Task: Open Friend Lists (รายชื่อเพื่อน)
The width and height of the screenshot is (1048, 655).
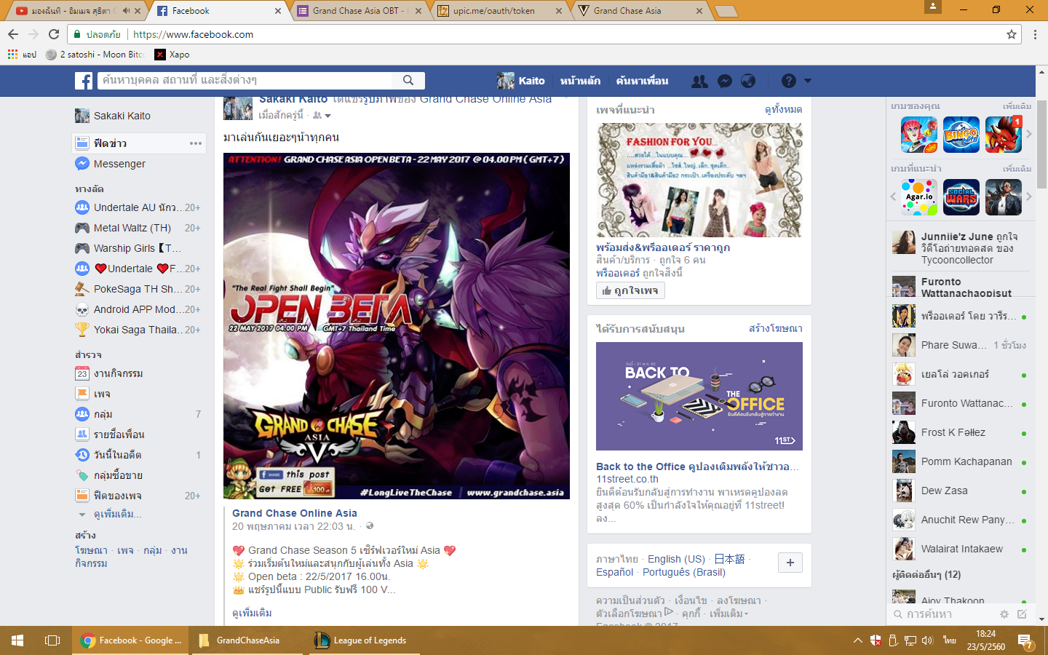Action: pos(110,434)
